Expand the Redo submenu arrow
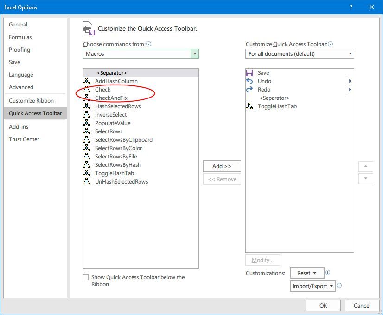The width and height of the screenshot is (383, 315). tap(350, 90)
